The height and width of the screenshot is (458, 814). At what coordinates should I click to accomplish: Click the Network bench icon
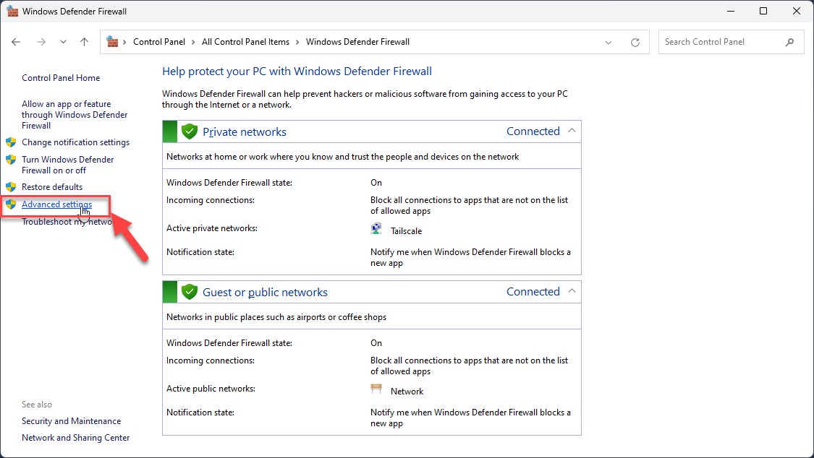pyautogui.click(x=376, y=389)
